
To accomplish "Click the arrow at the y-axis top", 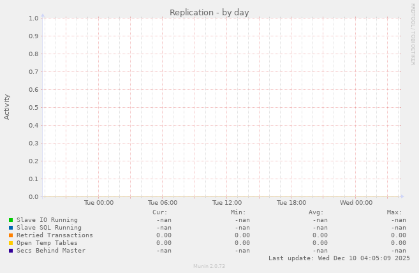I will (43, 15).
